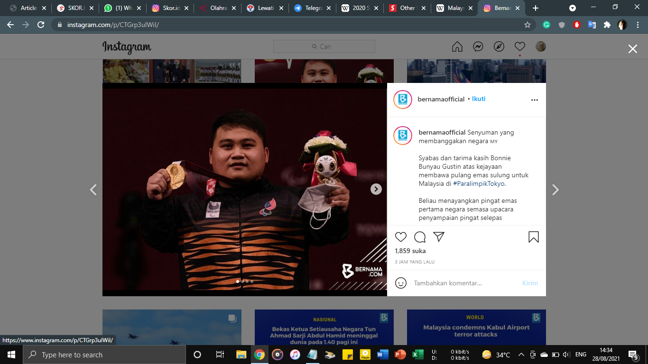Open Chrome profile avatar in toolbar
This screenshot has width=648, height=364.
point(622,25)
